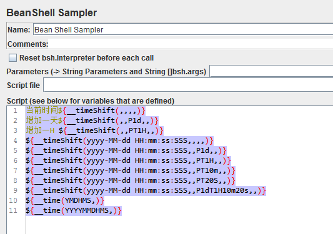The height and width of the screenshot is (234, 333).
Task: Click line 5 formatted timeShift P1d
Action: pos(126,150)
